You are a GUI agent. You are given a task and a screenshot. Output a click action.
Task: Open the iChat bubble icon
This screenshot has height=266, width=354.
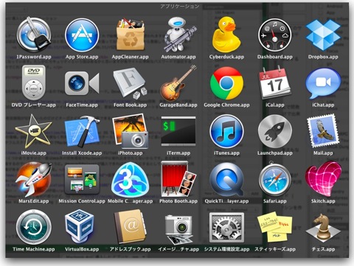click(323, 83)
